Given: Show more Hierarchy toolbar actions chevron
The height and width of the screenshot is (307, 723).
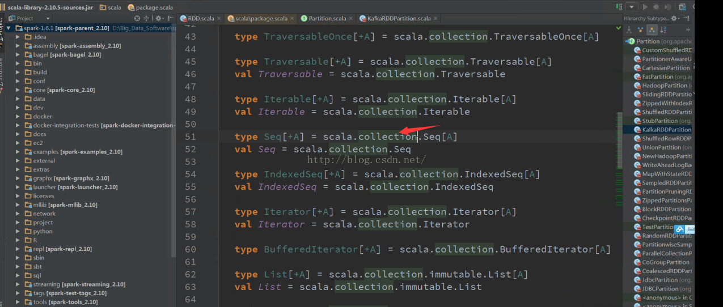Looking at the screenshot, I should coord(688,29).
